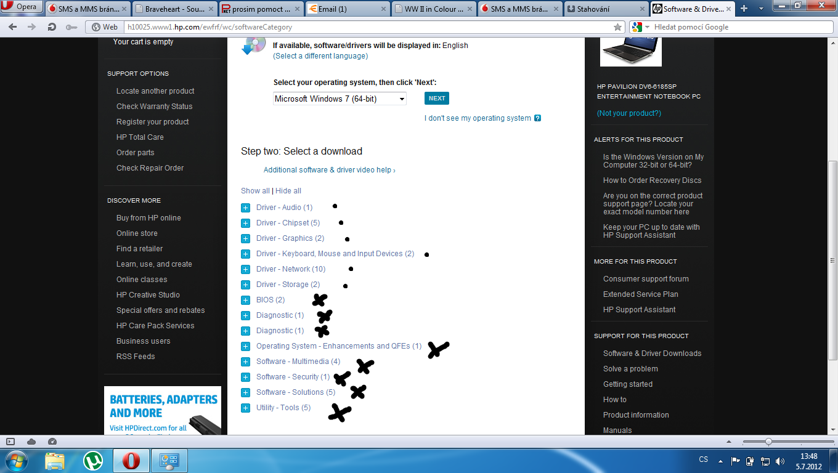Show hidden system tray icons
This screenshot has width=838, height=473.
[720, 461]
